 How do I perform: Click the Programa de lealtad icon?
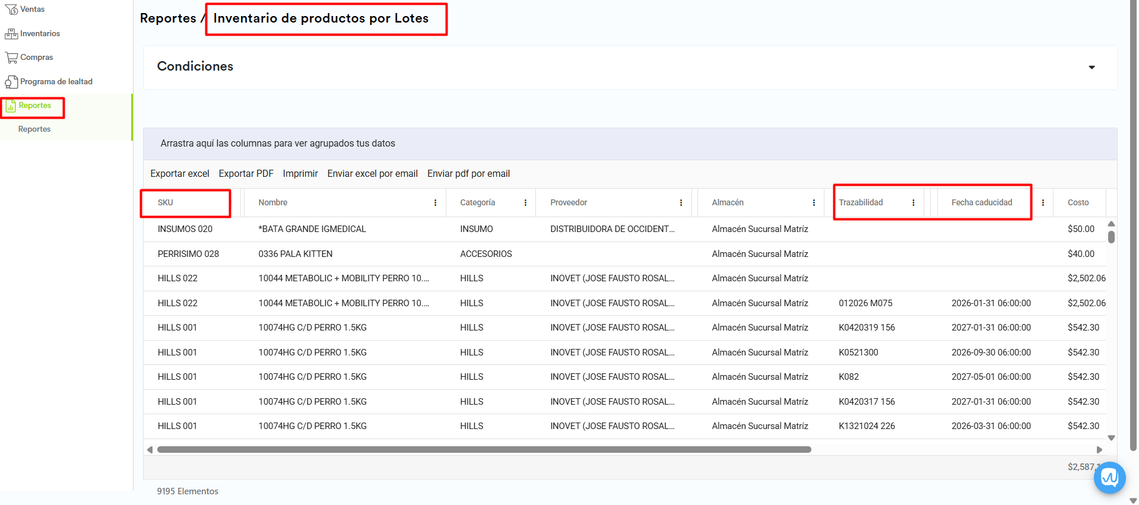(11, 82)
